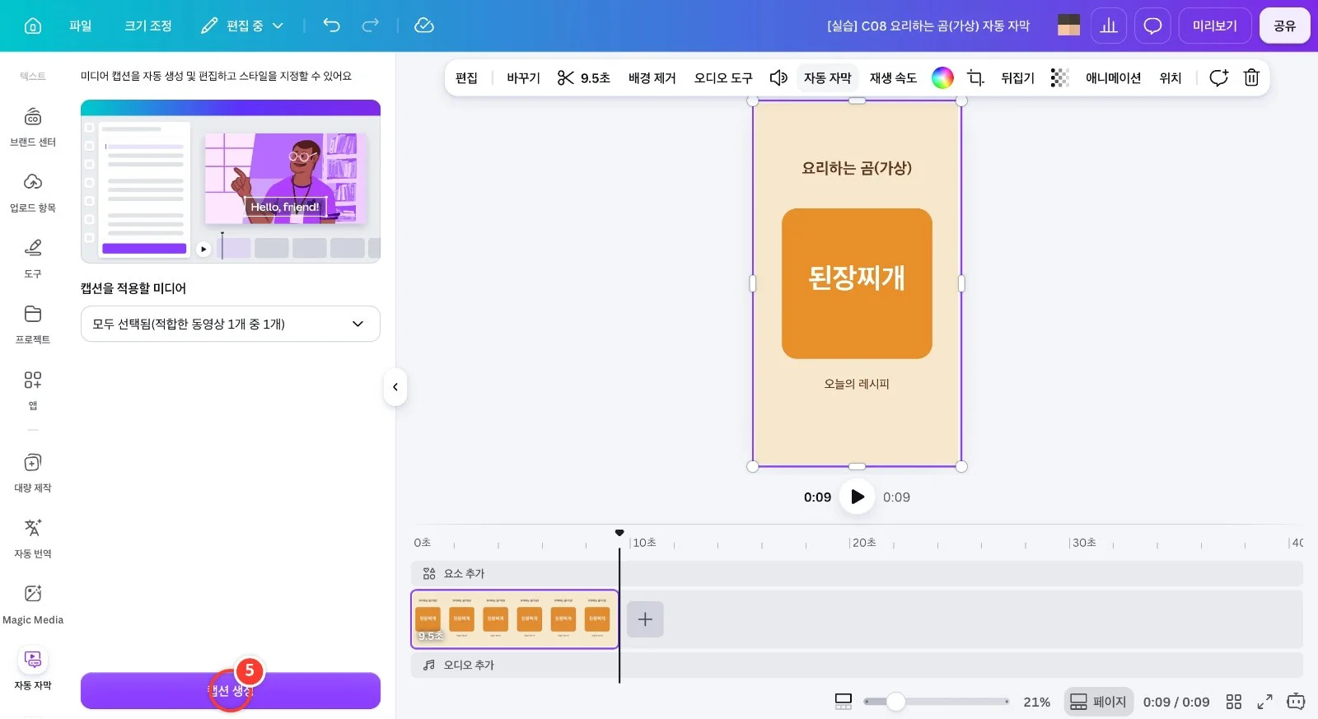The height and width of the screenshot is (719, 1318).
Task: Open the comments speech bubble
Action: 1152,26
